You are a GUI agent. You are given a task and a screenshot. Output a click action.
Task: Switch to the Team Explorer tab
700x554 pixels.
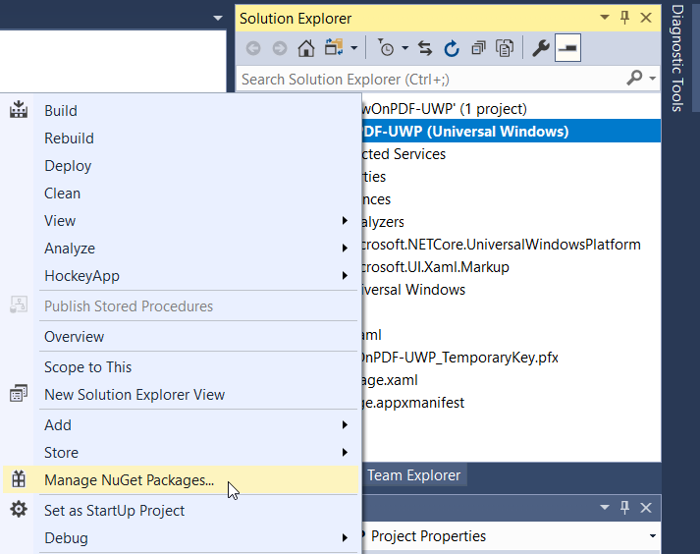pyautogui.click(x=413, y=475)
